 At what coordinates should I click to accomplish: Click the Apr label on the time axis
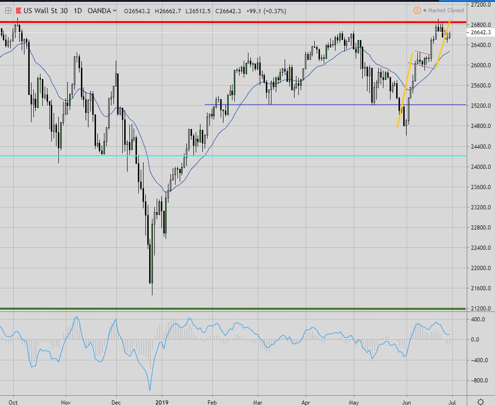[306, 403]
